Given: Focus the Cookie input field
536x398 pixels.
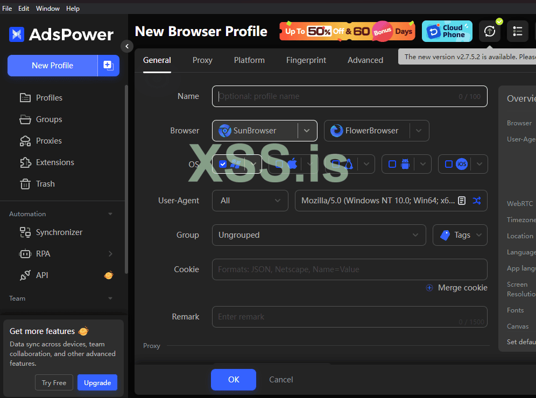Looking at the screenshot, I should [x=350, y=269].
